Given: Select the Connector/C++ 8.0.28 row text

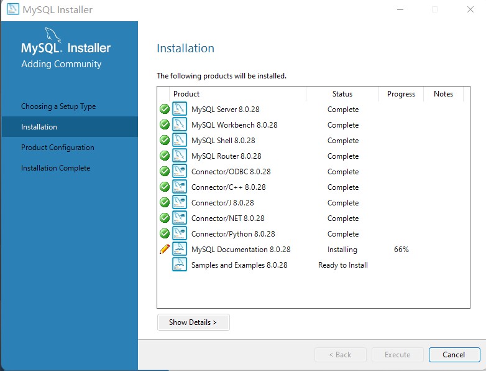Looking at the screenshot, I should click(x=229, y=187).
